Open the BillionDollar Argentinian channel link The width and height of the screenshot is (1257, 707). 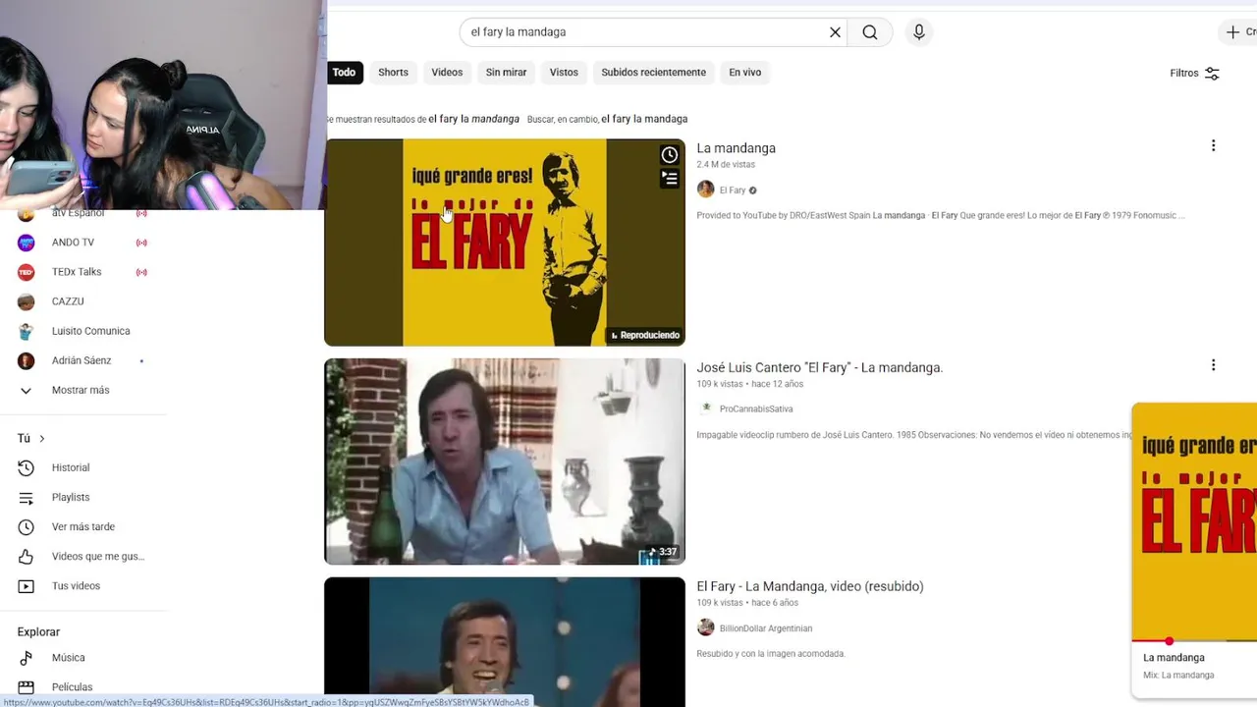pos(766,628)
